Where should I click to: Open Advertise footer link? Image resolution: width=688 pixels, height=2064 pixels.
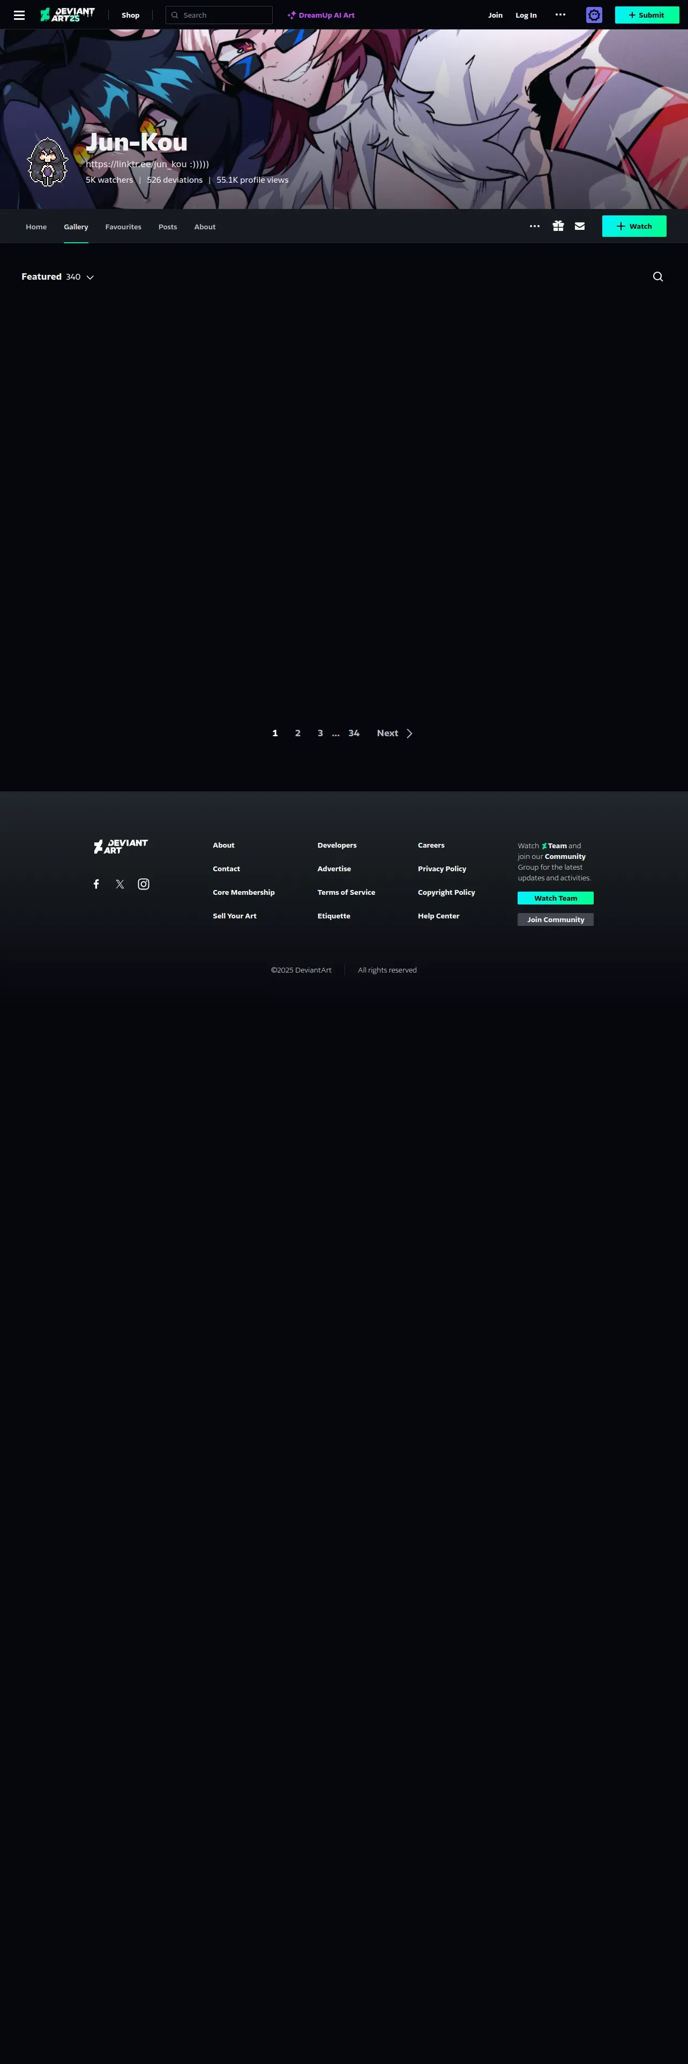(334, 869)
